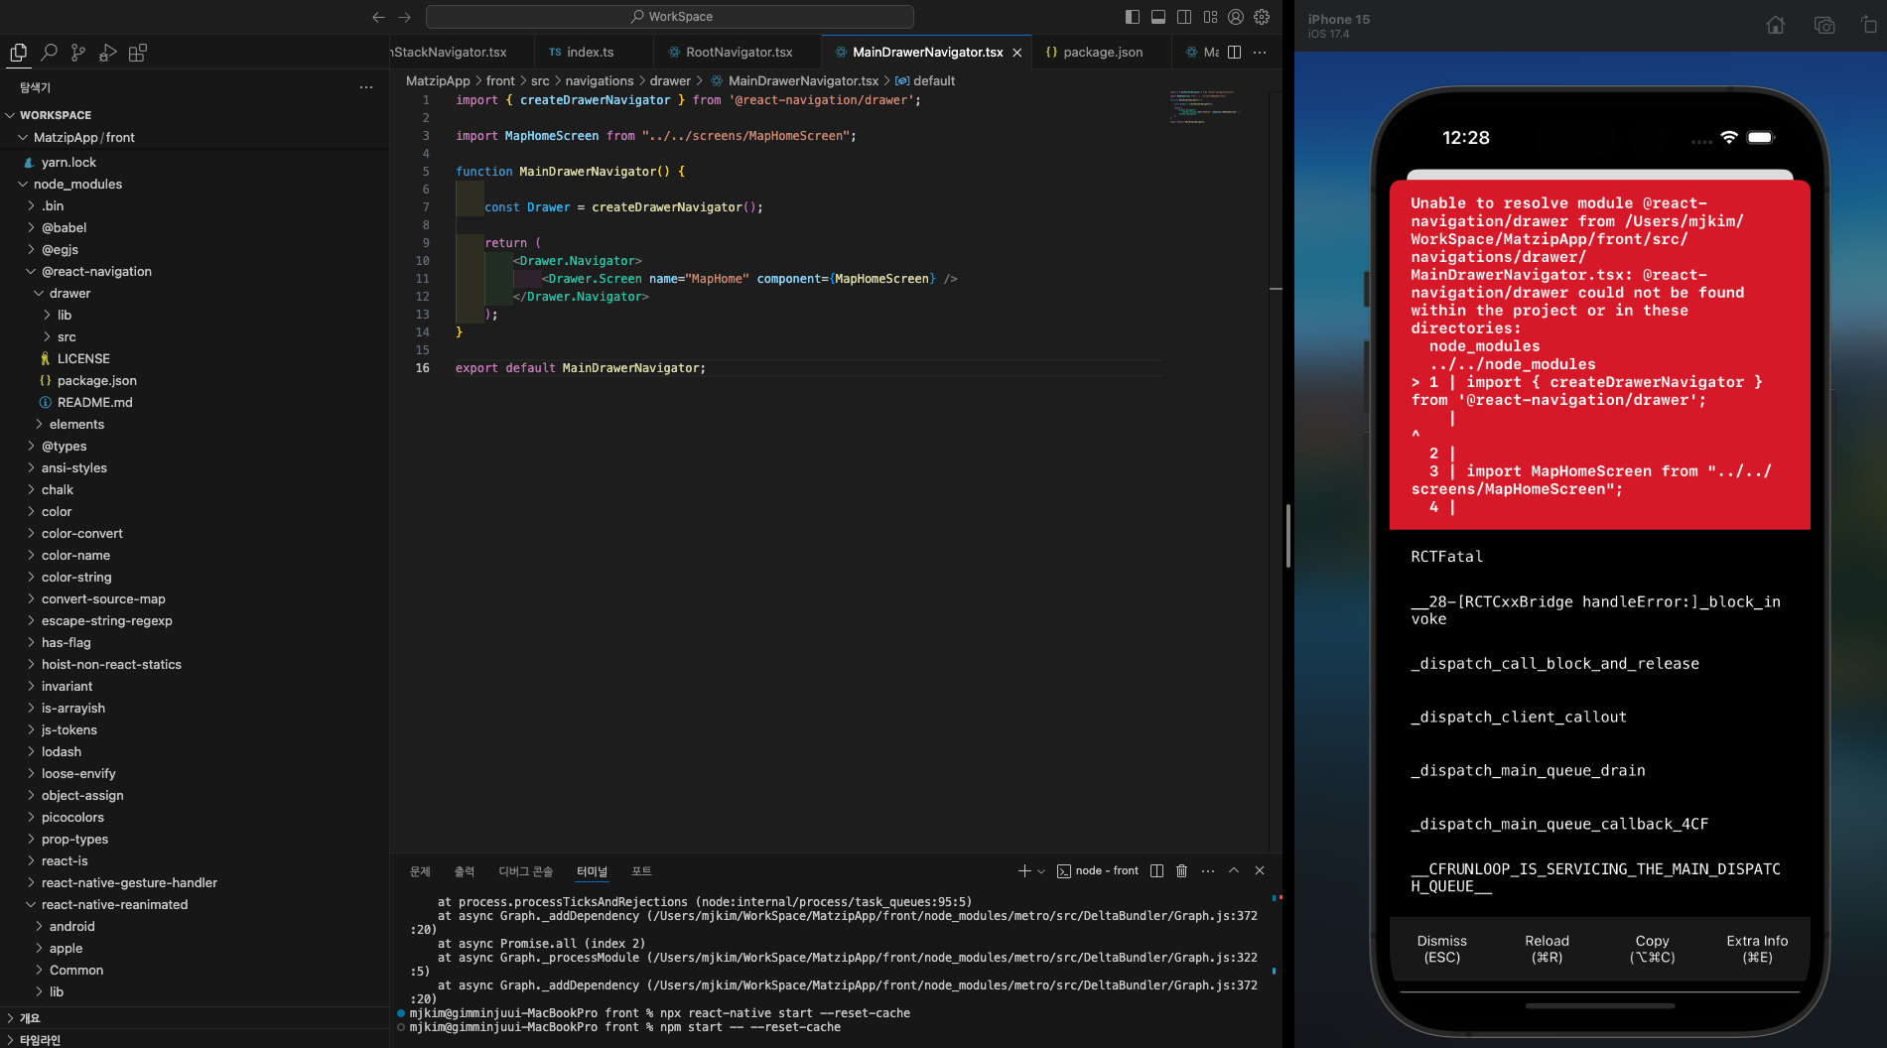Collapse the react-native-reanimated folder
The width and height of the screenshot is (1887, 1048).
pos(195,905)
